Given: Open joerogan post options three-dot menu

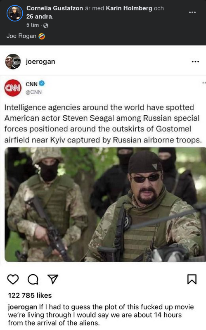Looking at the screenshot, I should 195,62.
